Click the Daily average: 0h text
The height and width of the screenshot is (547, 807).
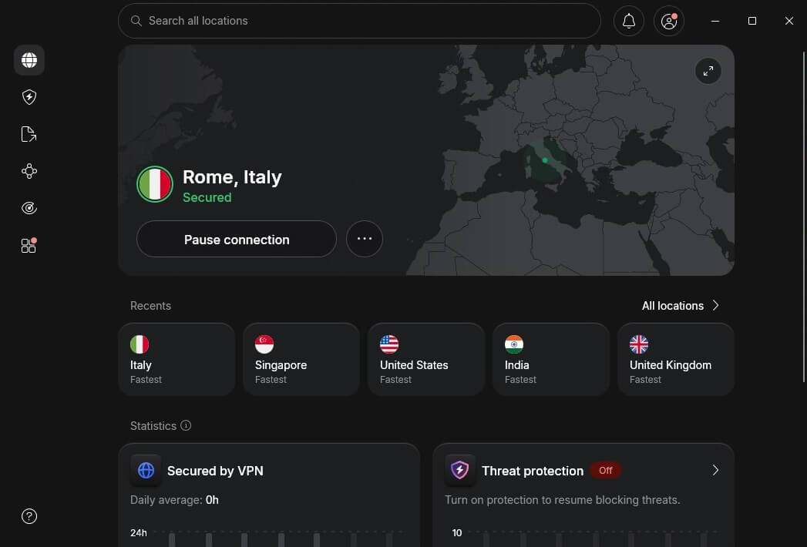(174, 500)
